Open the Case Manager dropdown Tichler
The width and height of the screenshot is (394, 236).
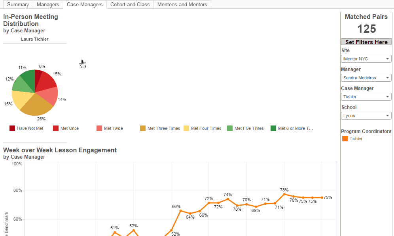(x=366, y=97)
